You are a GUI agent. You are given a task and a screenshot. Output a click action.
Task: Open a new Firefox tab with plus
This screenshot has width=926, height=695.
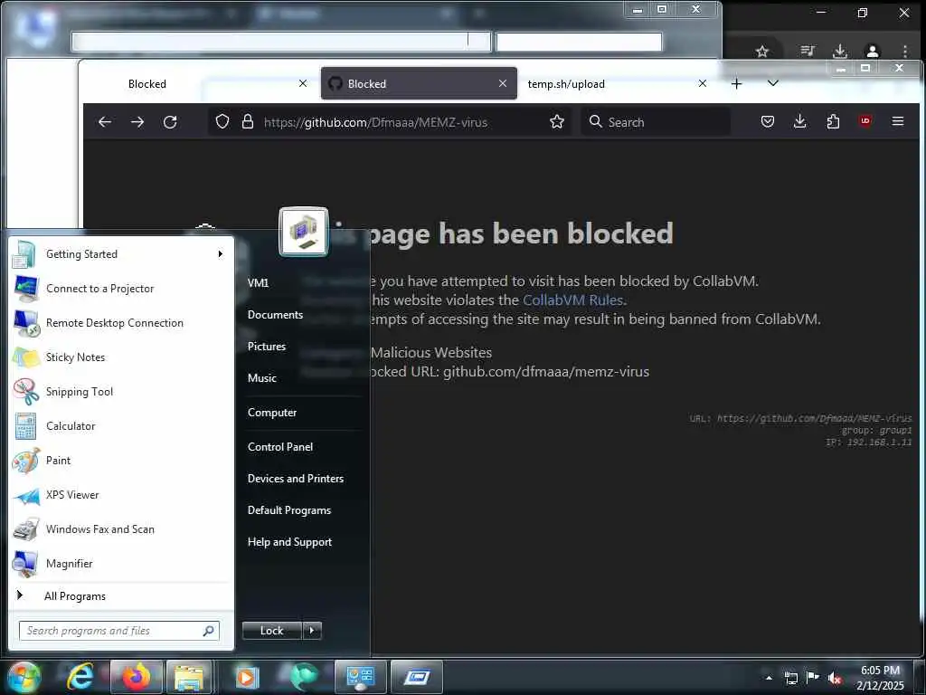736,83
